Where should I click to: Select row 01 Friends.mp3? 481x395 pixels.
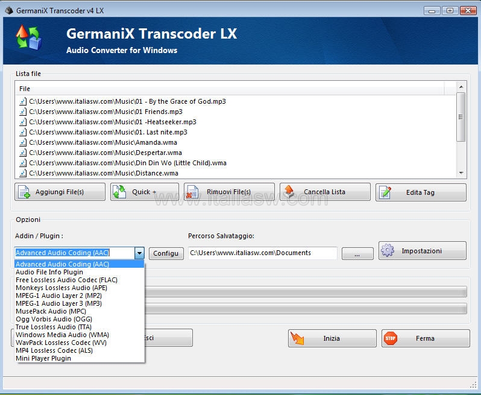click(235, 112)
